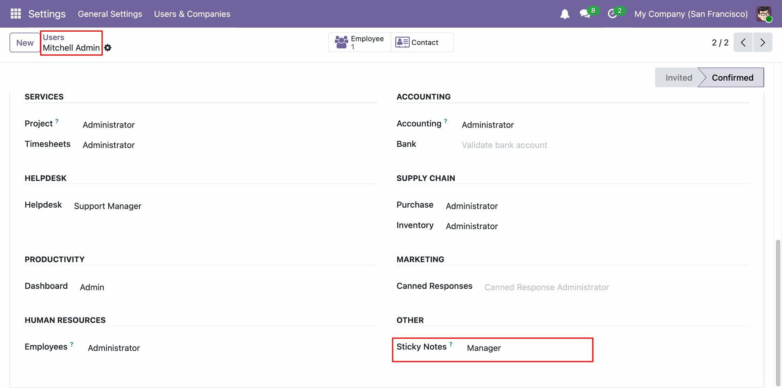
Task: Click the Contact card icon
Action: (x=402, y=42)
